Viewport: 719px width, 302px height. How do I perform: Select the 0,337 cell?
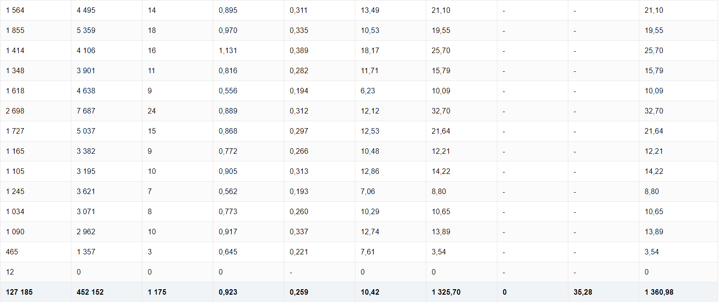[x=320, y=232]
